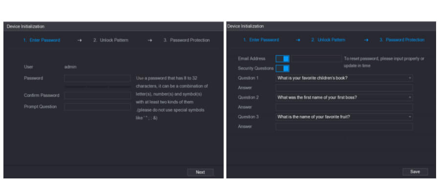Image resolution: width=440 pixels, height=195 pixels.
Task: Select step 1 Enter Password in password setup dialog
Action: click(x=42, y=40)
